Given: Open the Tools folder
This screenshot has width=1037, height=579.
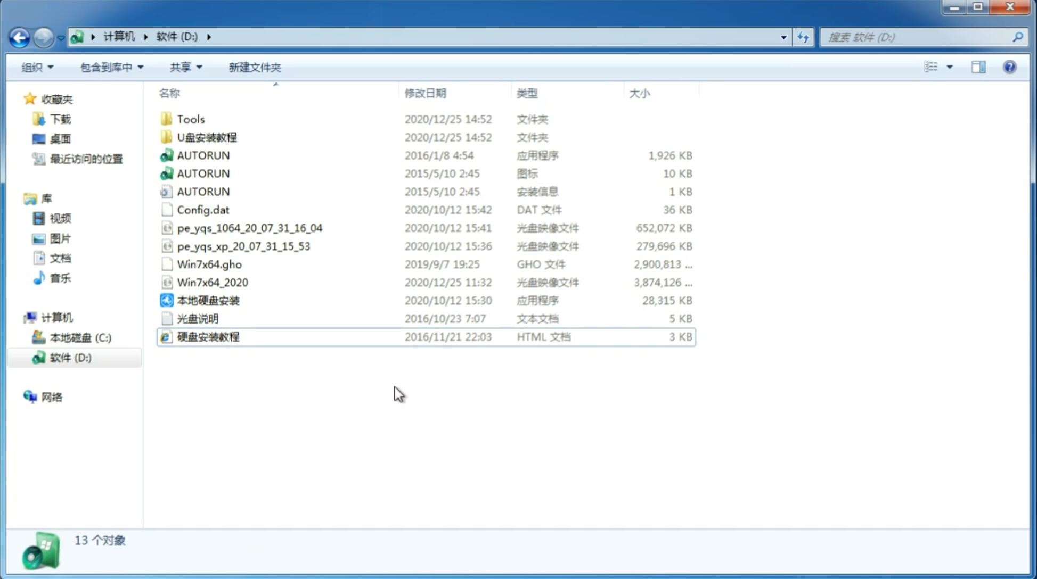Looking at the screenshot, I should point(190,119).
